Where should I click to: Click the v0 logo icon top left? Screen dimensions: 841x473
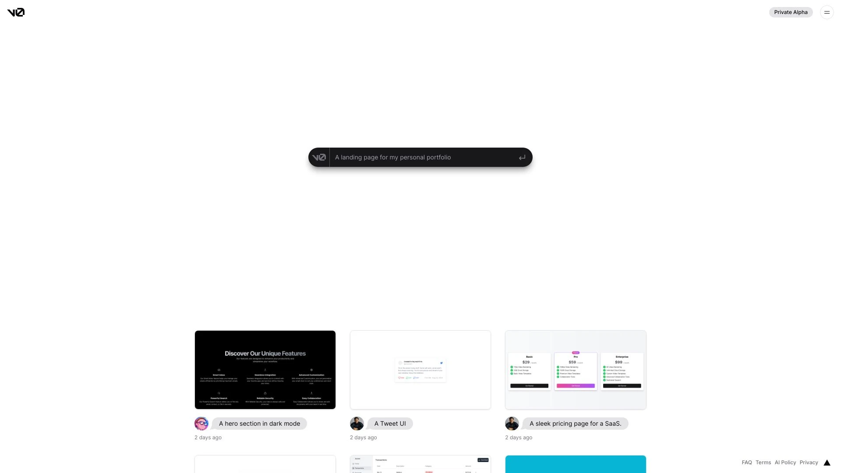pyautogui.click(x=16, y=11)
